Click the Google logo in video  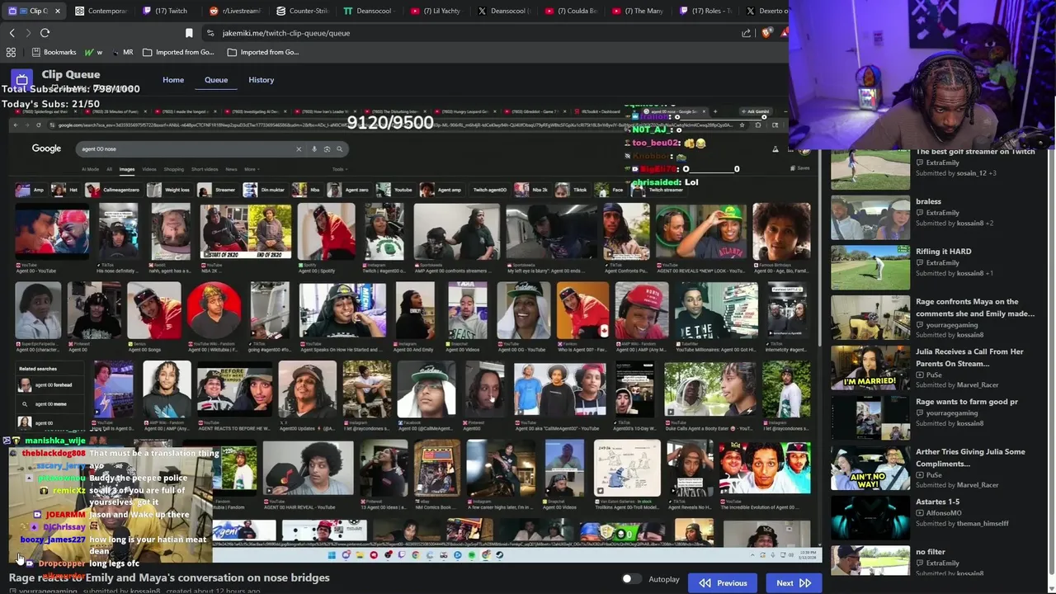(46, 148)
